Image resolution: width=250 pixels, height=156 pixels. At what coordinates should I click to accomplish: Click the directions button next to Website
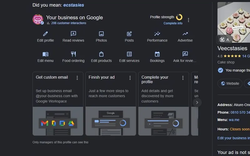pos(247,83)
